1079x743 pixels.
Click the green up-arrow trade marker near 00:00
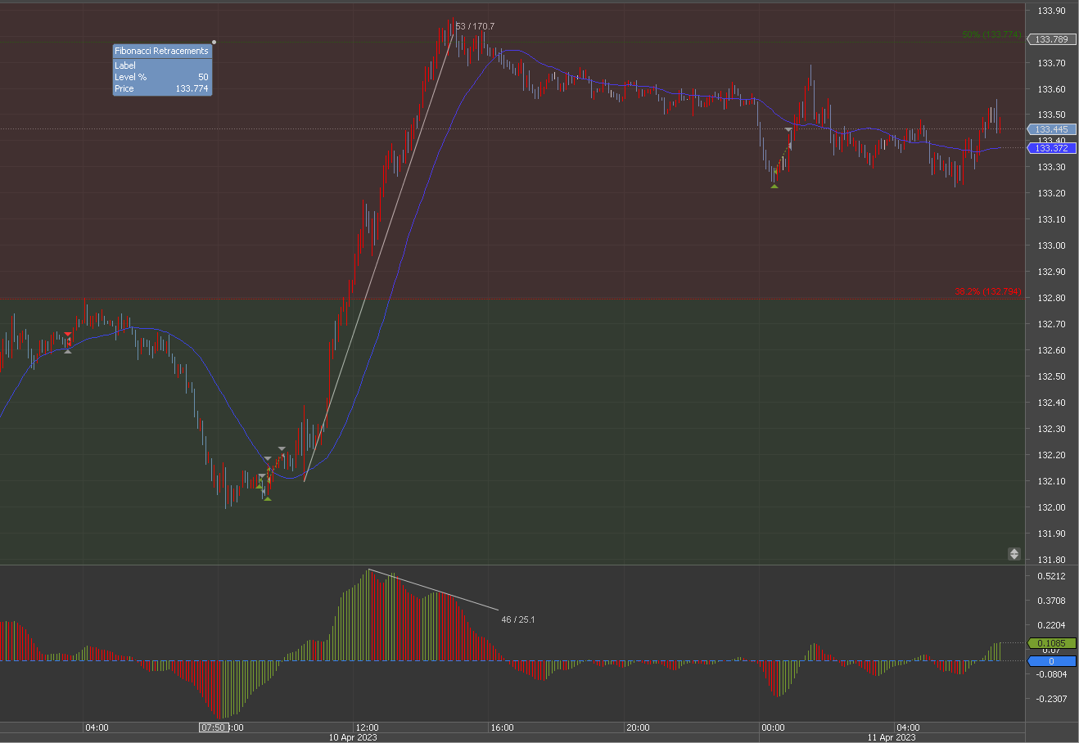[x=774, y=186]
